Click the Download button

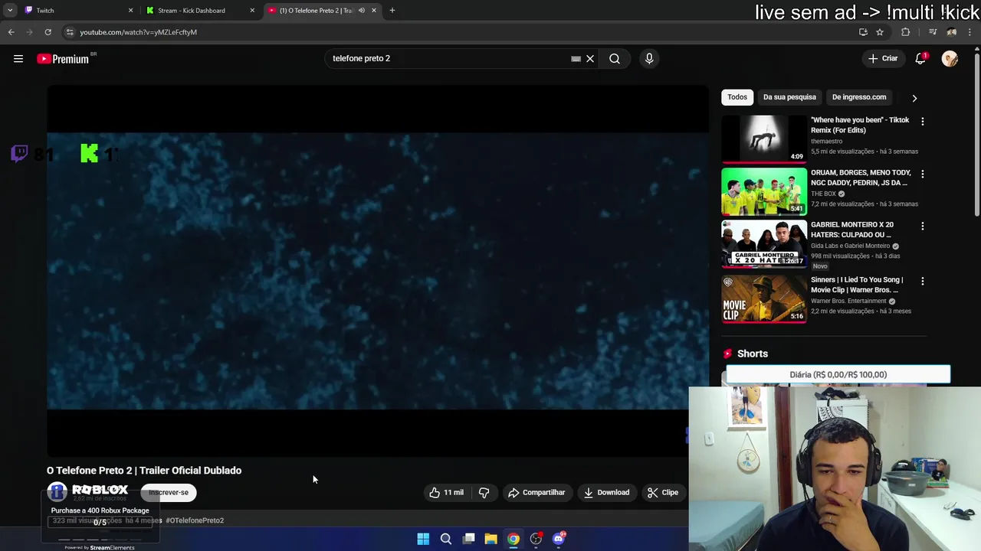tap(606, 493)
